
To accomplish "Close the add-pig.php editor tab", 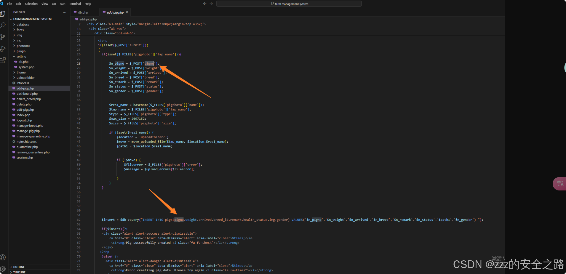I will (x=127, y=12).
